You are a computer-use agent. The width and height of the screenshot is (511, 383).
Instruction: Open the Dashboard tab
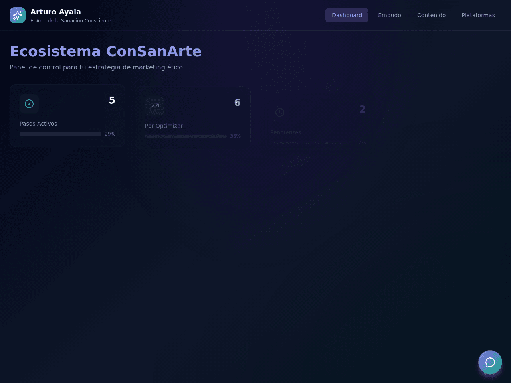347,15
